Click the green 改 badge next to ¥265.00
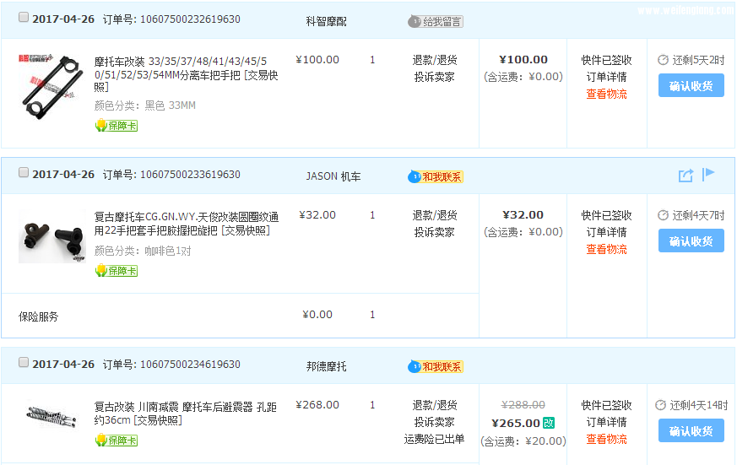The image size is (737, 465). 549,423
